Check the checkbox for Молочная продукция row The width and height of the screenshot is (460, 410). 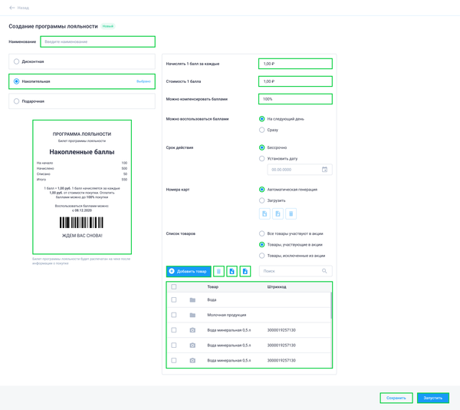(174, 315)
